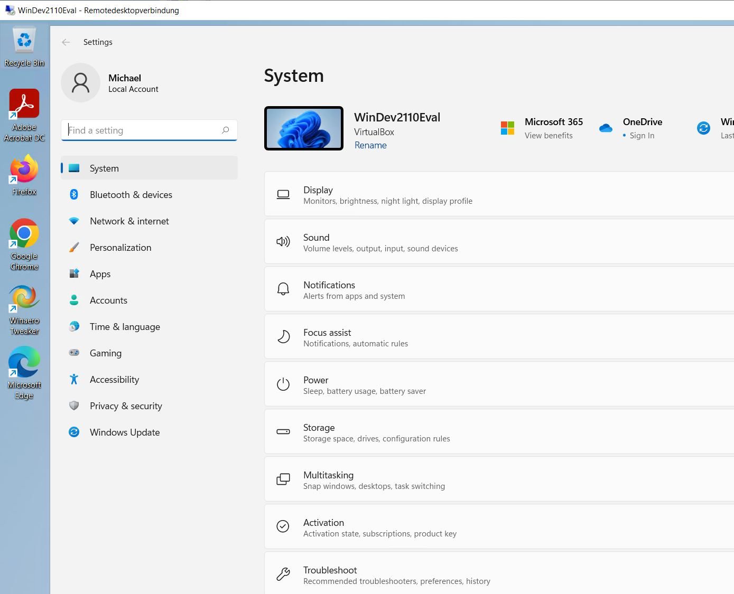Expand the Sound settings entry
The image size is (734, 594).
point(497,242)
